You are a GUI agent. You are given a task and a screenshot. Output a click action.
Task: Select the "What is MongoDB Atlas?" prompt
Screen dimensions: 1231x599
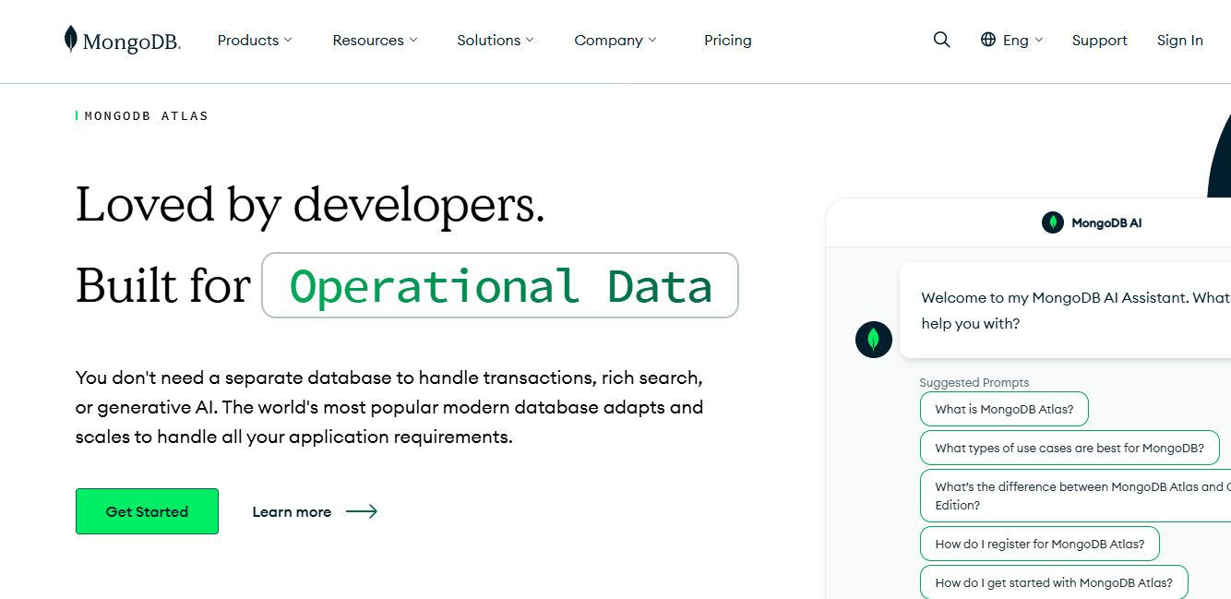point(1004,408)
